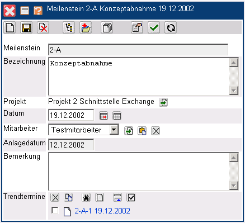This screenshot has width=245, height=223.
Task: Open the Testmitarbeiter dropdown arrow
Action: [x=114, y=129]
